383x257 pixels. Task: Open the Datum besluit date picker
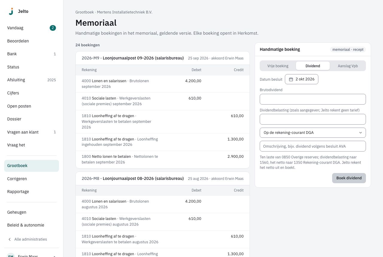[302, 79]
